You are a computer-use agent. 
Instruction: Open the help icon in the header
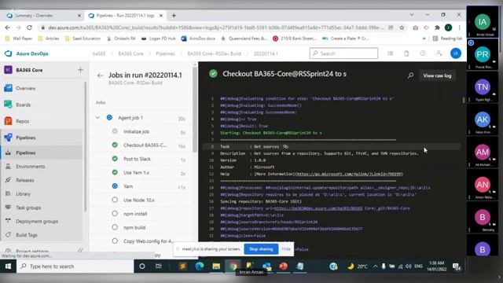coord(423,53)
